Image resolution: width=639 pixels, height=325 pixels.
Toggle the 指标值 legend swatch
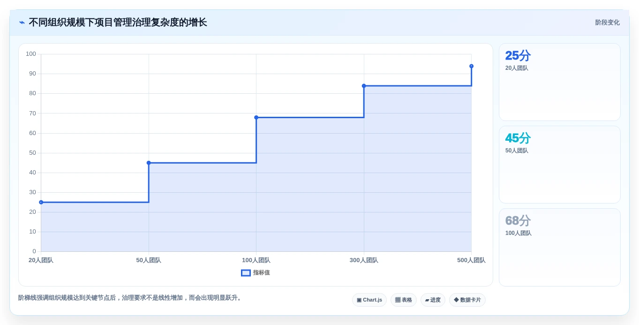[x=246, y=273]
